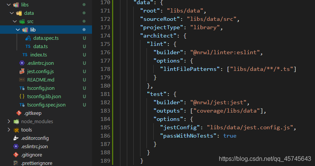Click the "library" string value
Viewport: 315px width, 166px height.
click(205, 27)
